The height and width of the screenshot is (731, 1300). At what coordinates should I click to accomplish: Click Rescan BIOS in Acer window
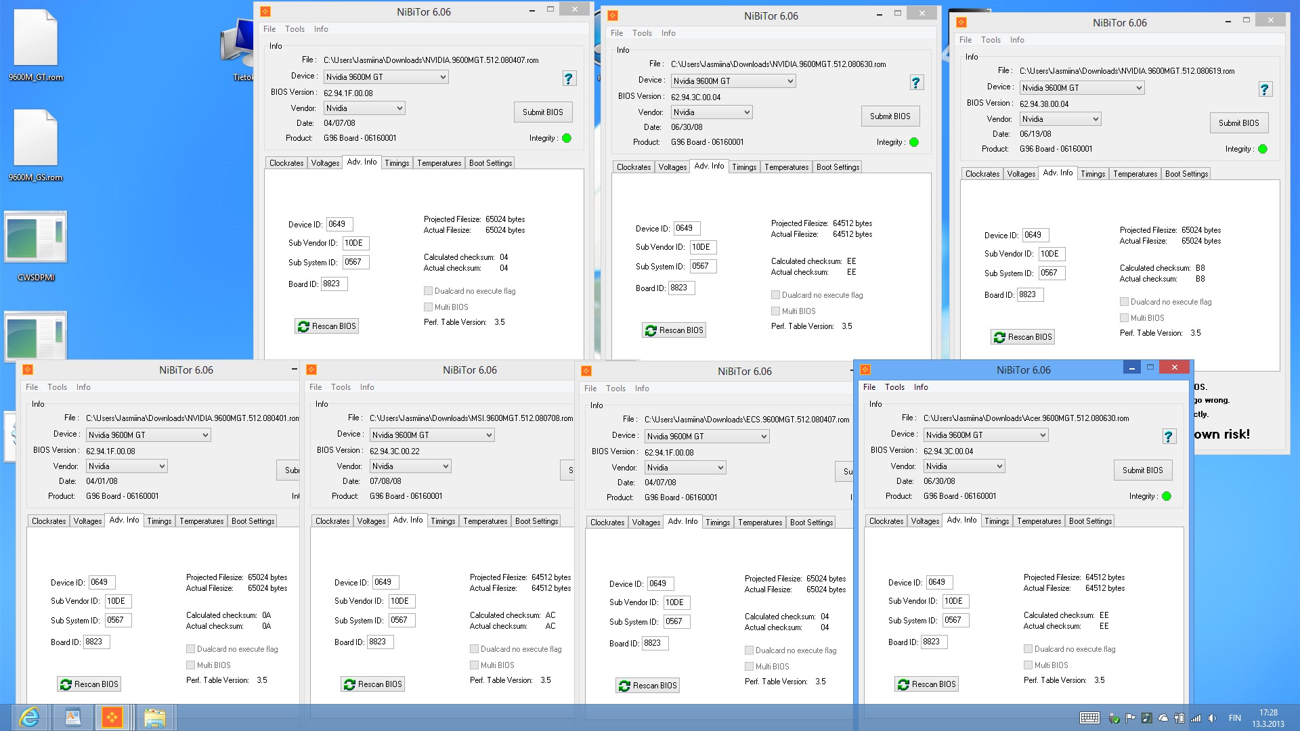(926, 684)
